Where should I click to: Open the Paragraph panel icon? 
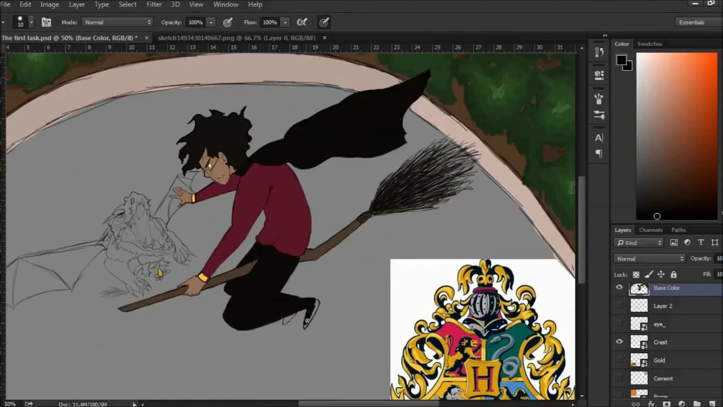pyautogui.click(x=599, y=154)
